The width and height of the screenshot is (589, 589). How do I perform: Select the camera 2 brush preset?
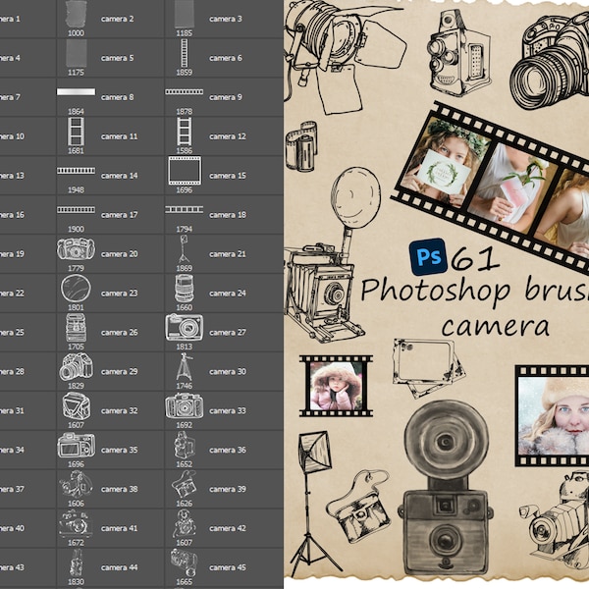point(110,19)
